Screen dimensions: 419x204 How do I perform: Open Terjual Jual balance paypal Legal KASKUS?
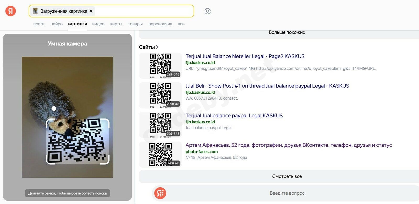234,116
